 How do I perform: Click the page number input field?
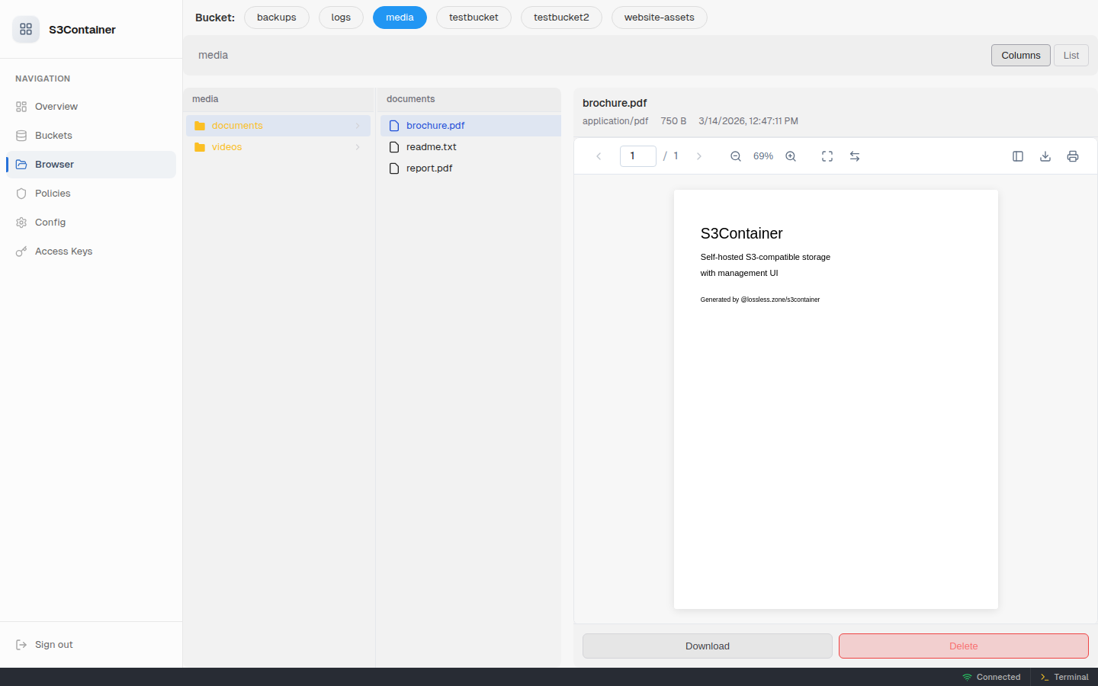(x=637, y=155)
